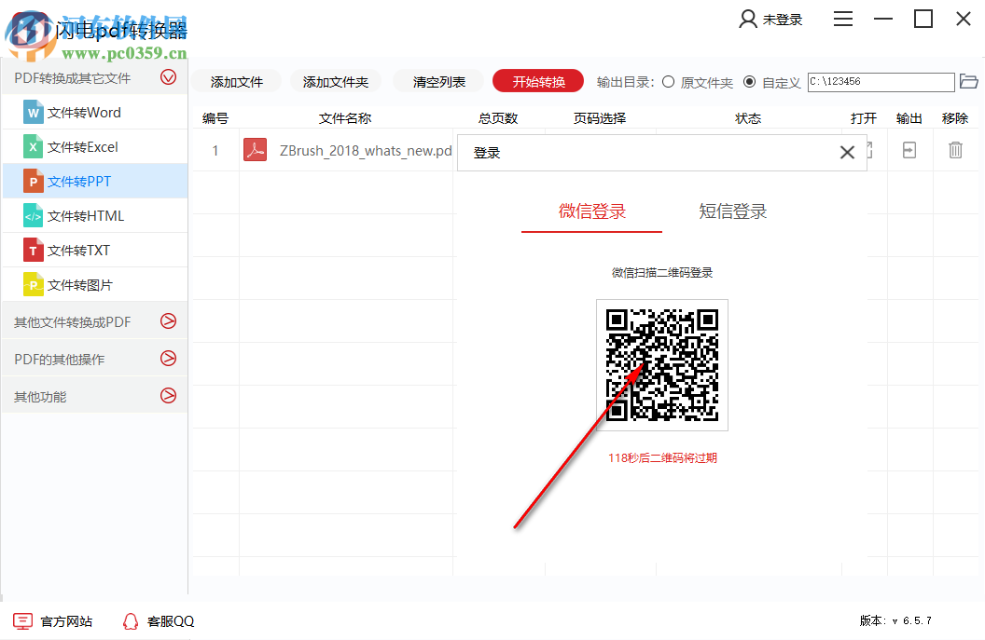Choose the 自定义 output radio button
The height and width of the screenshot is (640, 985).
point(749,82)
